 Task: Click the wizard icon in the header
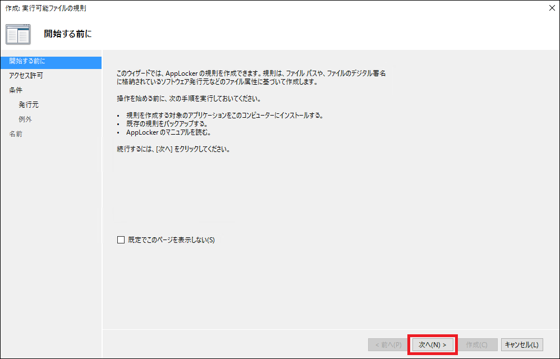pyautogui.click(x=18, y=34)
